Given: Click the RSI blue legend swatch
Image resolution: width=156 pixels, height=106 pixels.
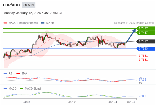Looking at the screenshot, I should 5,74.
